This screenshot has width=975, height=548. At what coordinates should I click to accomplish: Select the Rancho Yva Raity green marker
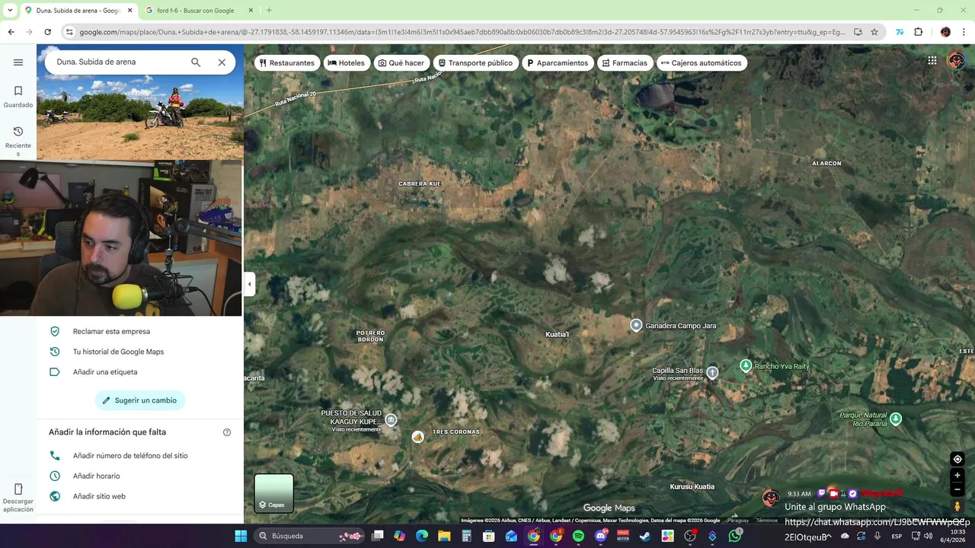[746, 365]
